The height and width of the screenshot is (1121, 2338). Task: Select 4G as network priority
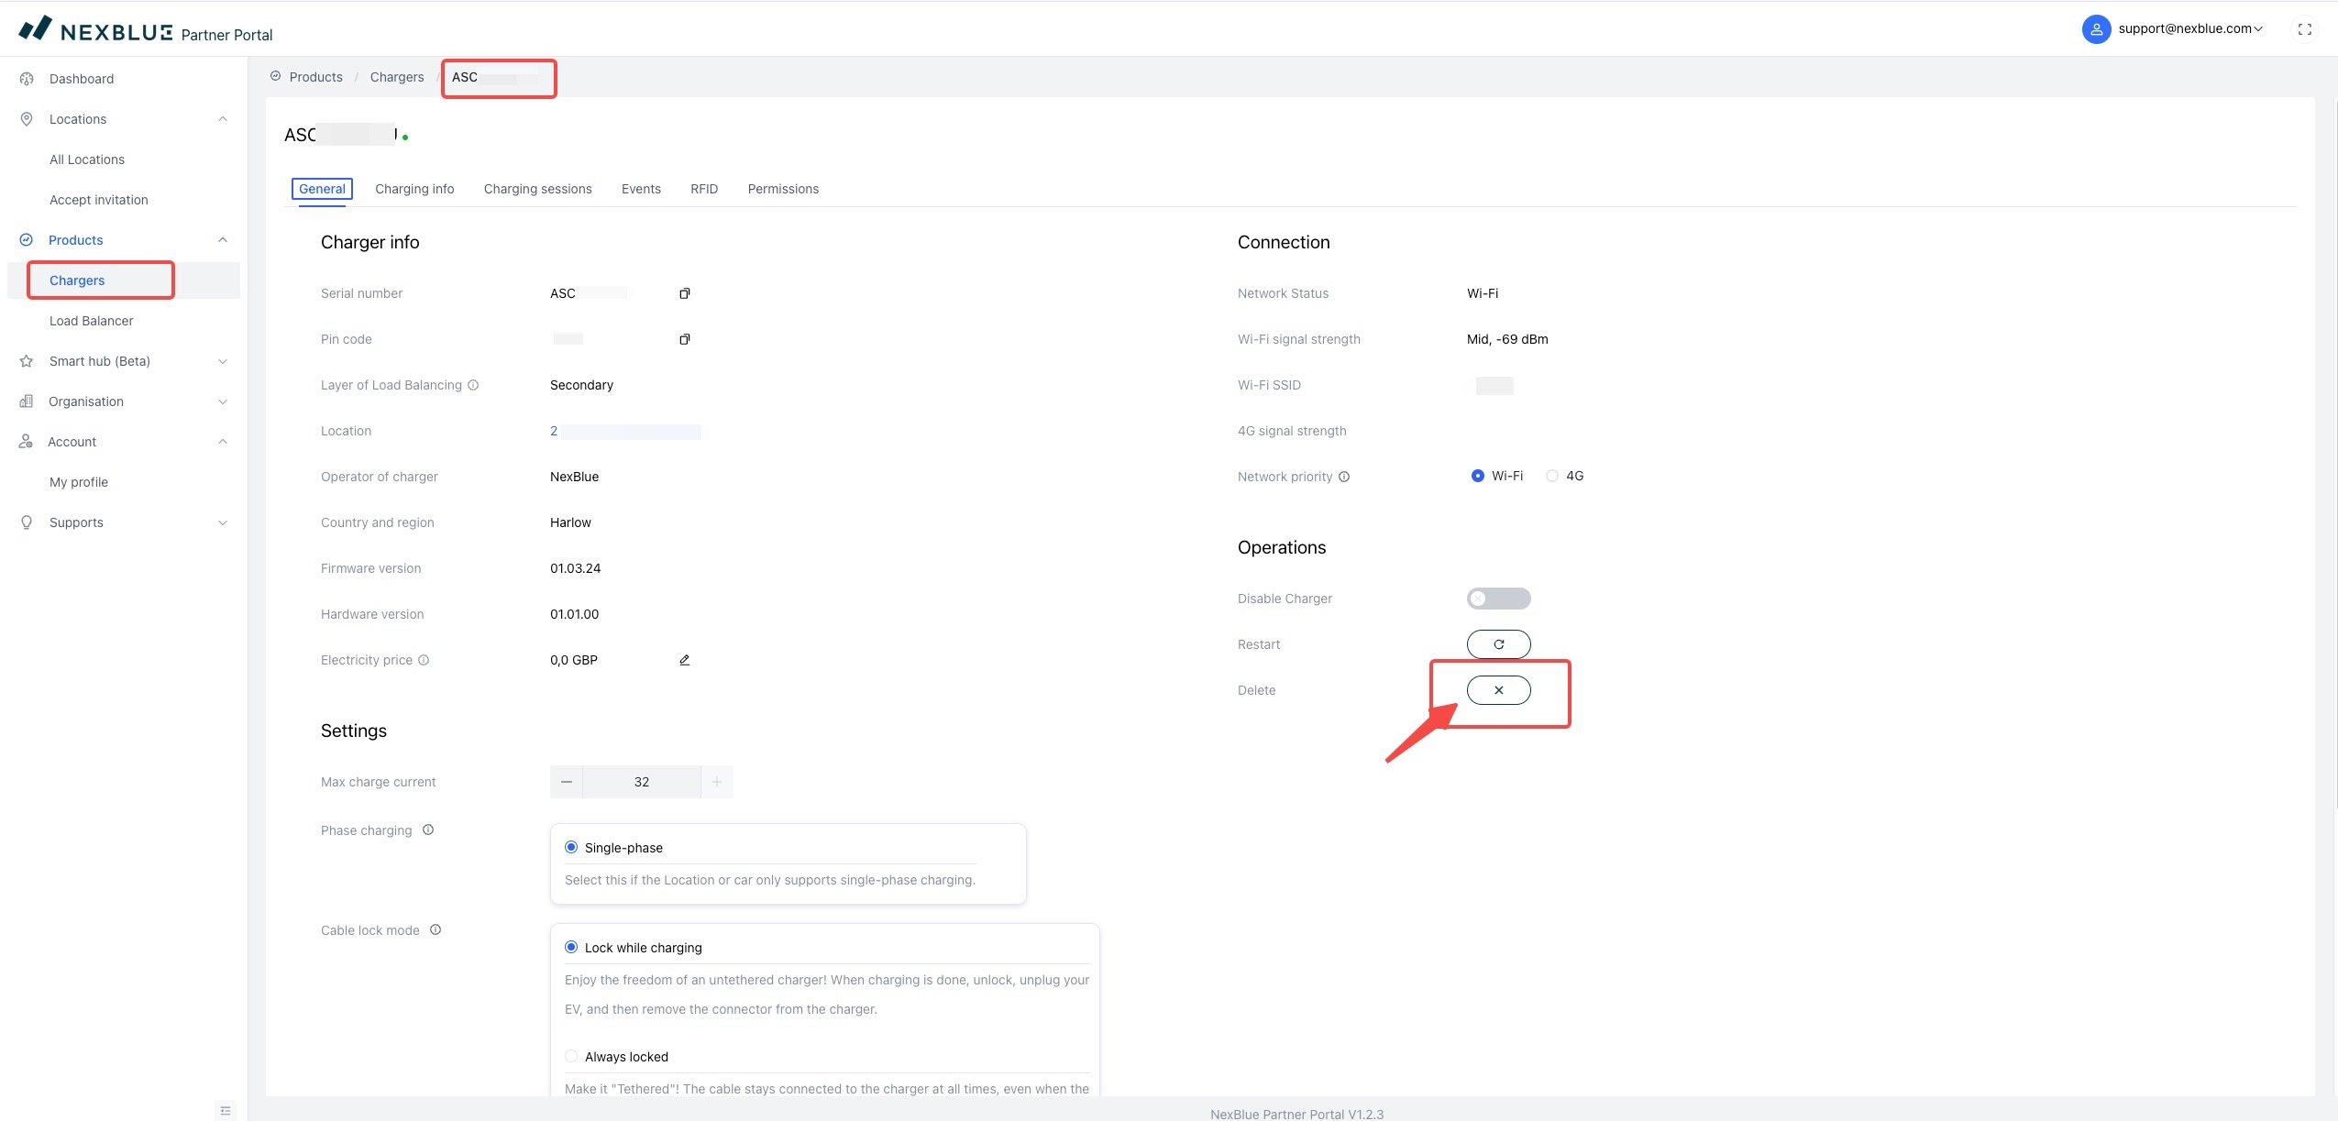coord(1552,476)
